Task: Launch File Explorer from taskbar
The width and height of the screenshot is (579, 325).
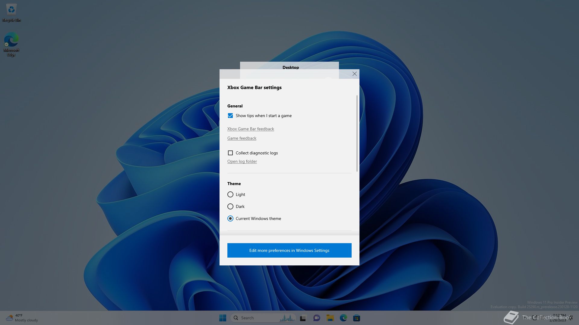Action: click(330, 318)
